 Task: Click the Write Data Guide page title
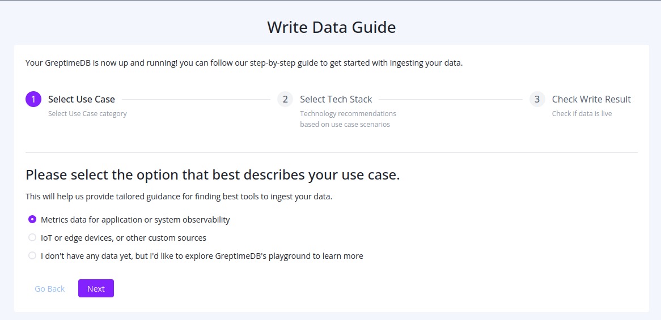tap(331, 27)
